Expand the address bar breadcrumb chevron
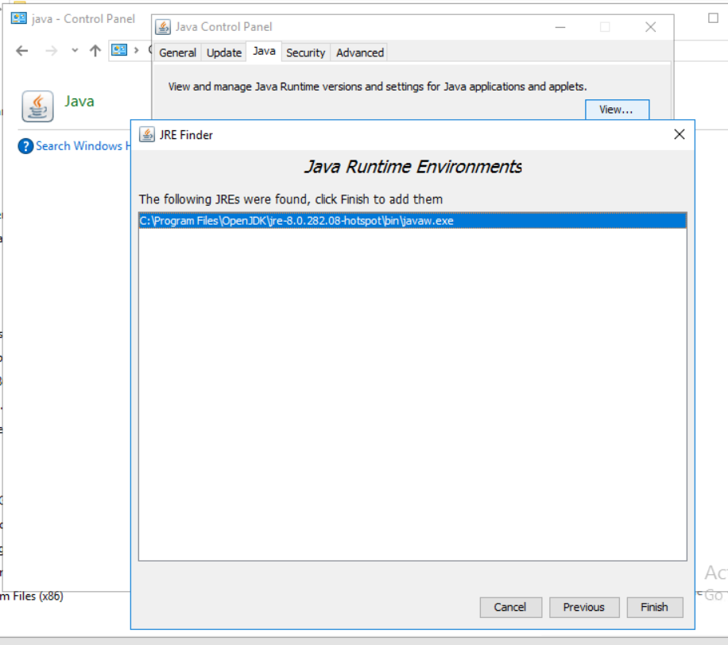Screen dimensions: 728x645 point(137,50)
